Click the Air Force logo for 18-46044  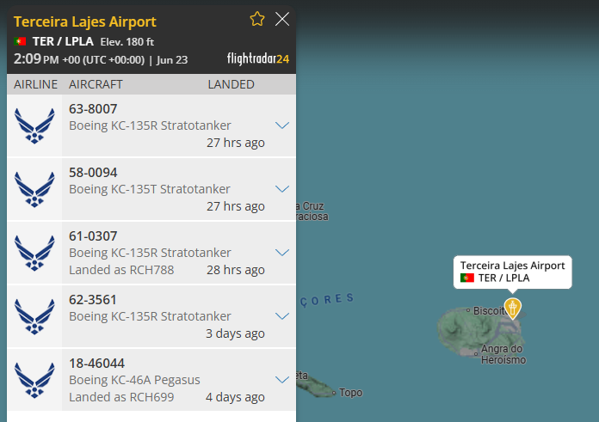[x=34, y=380]
